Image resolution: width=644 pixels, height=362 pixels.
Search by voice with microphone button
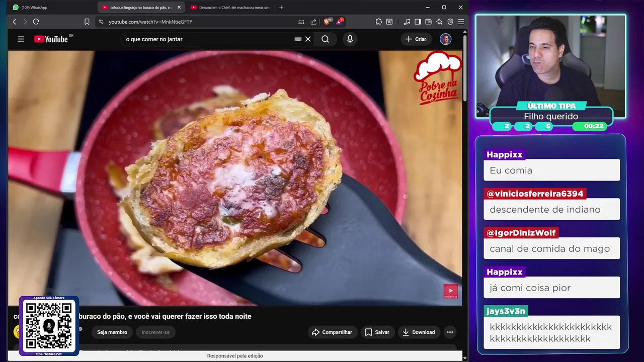coord(350,39)
